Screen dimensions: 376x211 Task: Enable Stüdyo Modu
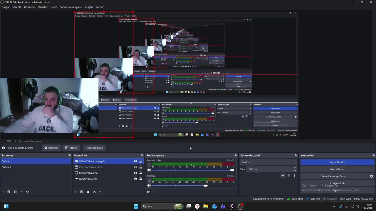tap(337, 183)
